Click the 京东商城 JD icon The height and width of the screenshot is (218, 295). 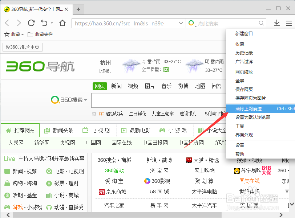[102, 192]
